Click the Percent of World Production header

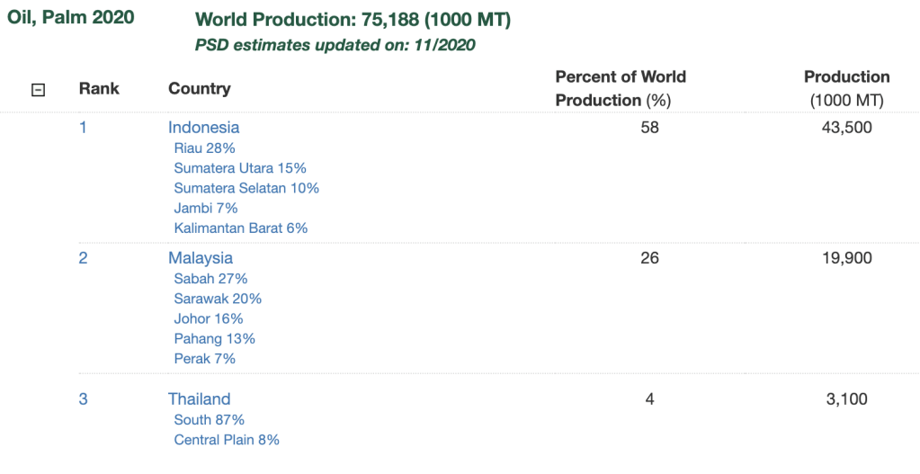[621, 88]
